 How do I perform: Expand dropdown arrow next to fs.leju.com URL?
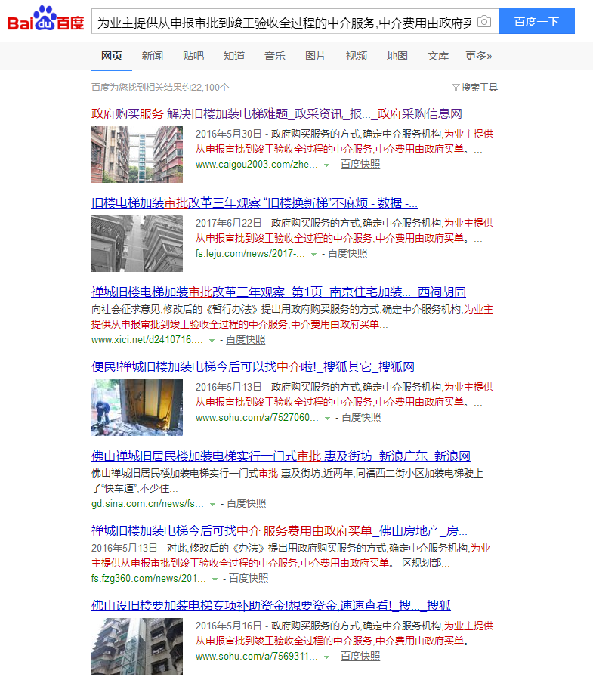(x=314, y=255)
